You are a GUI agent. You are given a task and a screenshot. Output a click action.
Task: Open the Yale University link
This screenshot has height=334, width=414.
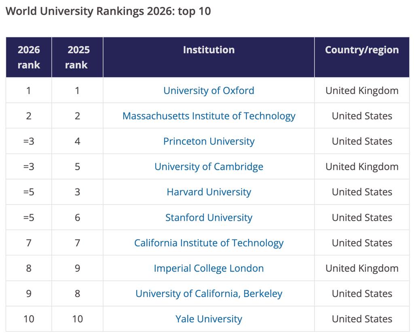click(x=209, y=319)
